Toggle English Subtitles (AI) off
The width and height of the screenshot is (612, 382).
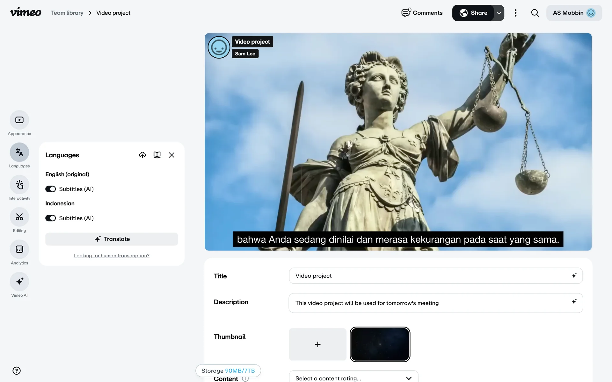(x=50, y=189)
